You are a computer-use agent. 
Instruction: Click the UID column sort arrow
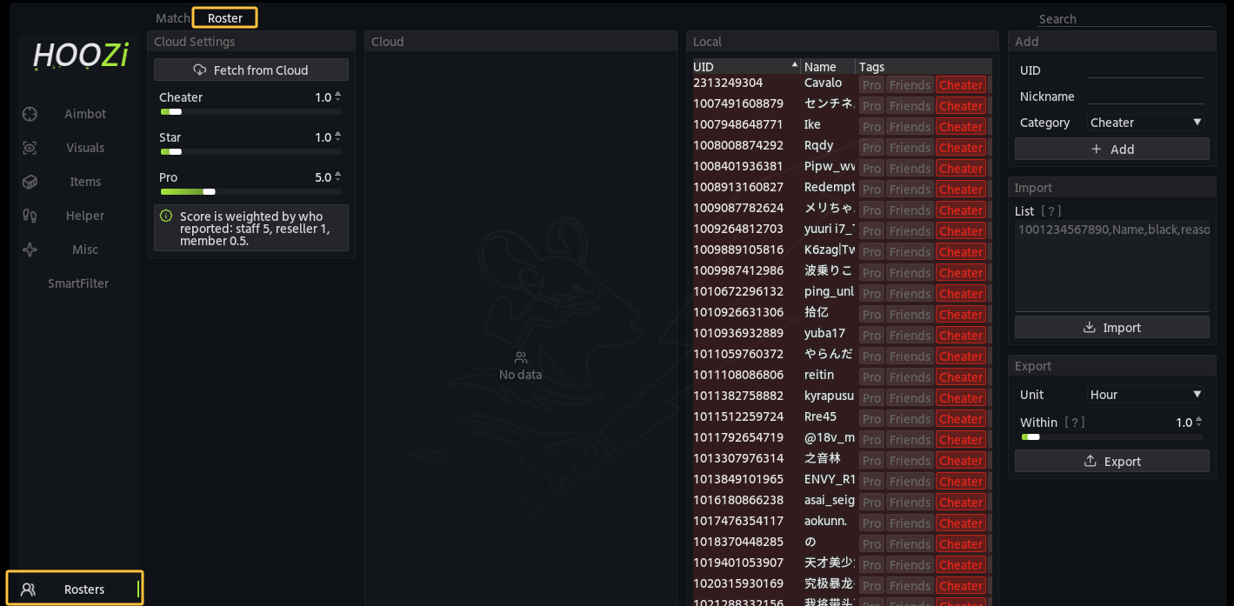point(795,65)
